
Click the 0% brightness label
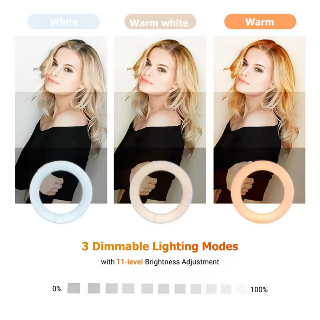point(57,289)
